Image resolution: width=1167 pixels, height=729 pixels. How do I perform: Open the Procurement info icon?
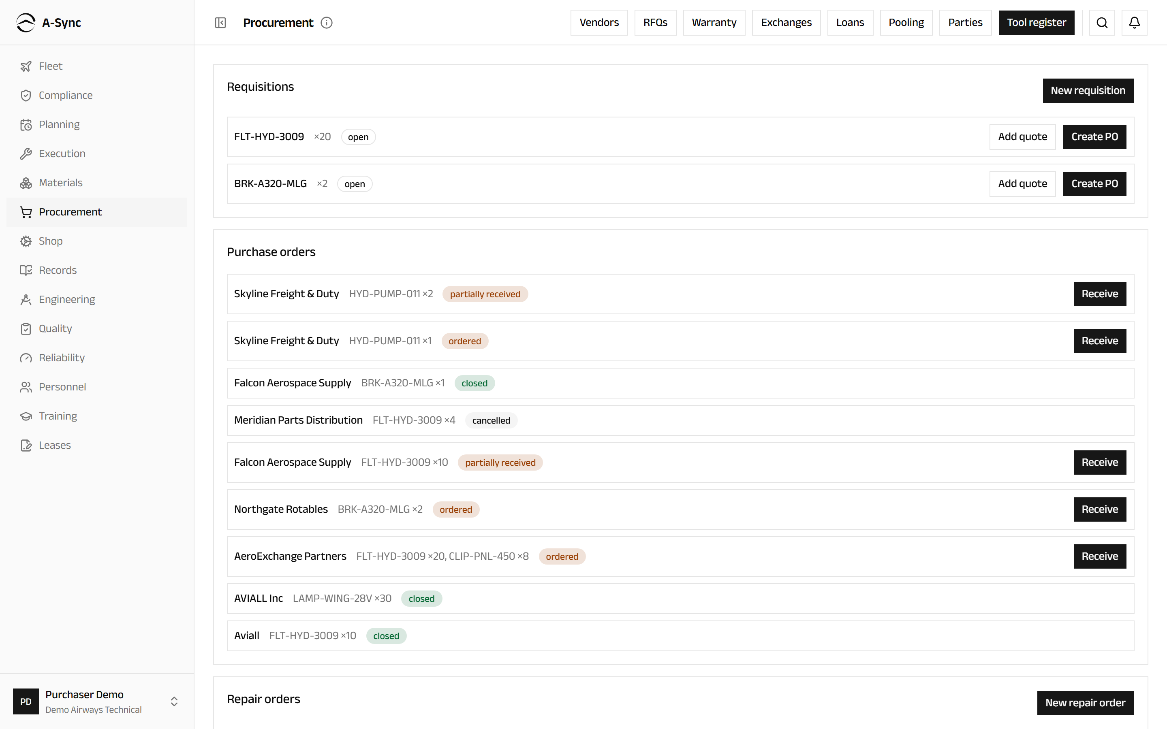(327, 23)
